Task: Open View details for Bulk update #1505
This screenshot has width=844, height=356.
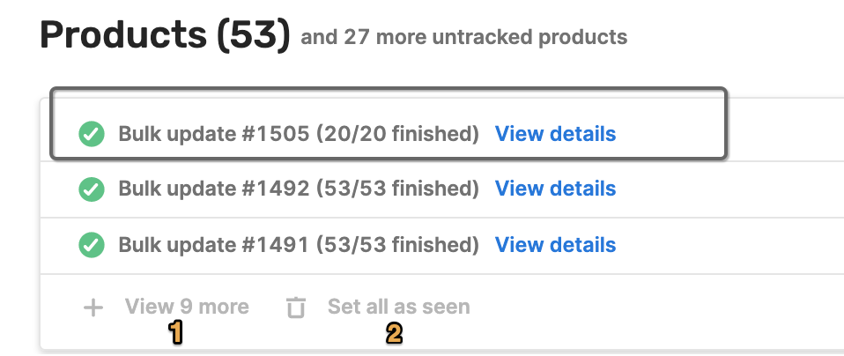Action: pyautogui.click(x=556, y=134)
